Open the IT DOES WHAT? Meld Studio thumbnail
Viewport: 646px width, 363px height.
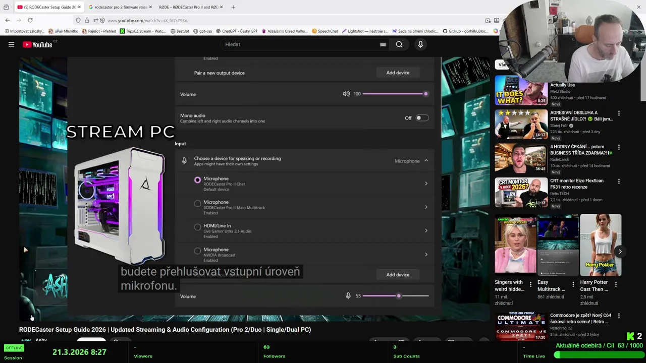coord(521,90)
